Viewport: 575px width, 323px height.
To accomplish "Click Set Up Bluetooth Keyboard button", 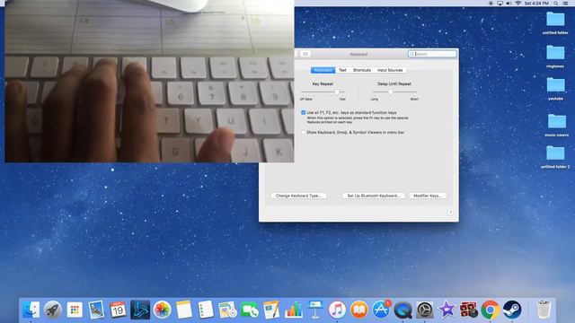I will (374, 196).
